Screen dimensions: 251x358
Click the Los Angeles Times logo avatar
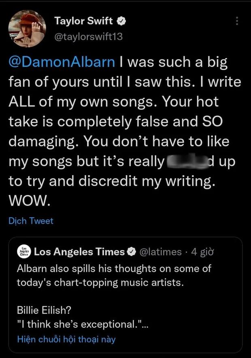23,252
